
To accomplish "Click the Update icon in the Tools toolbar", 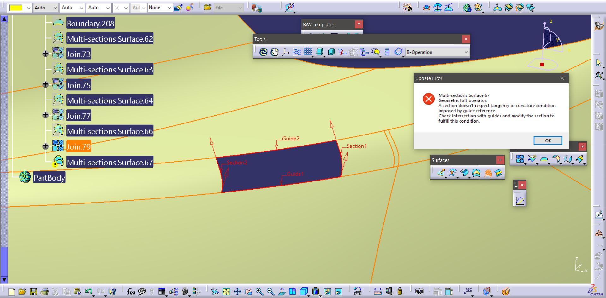I will point(263,52).
